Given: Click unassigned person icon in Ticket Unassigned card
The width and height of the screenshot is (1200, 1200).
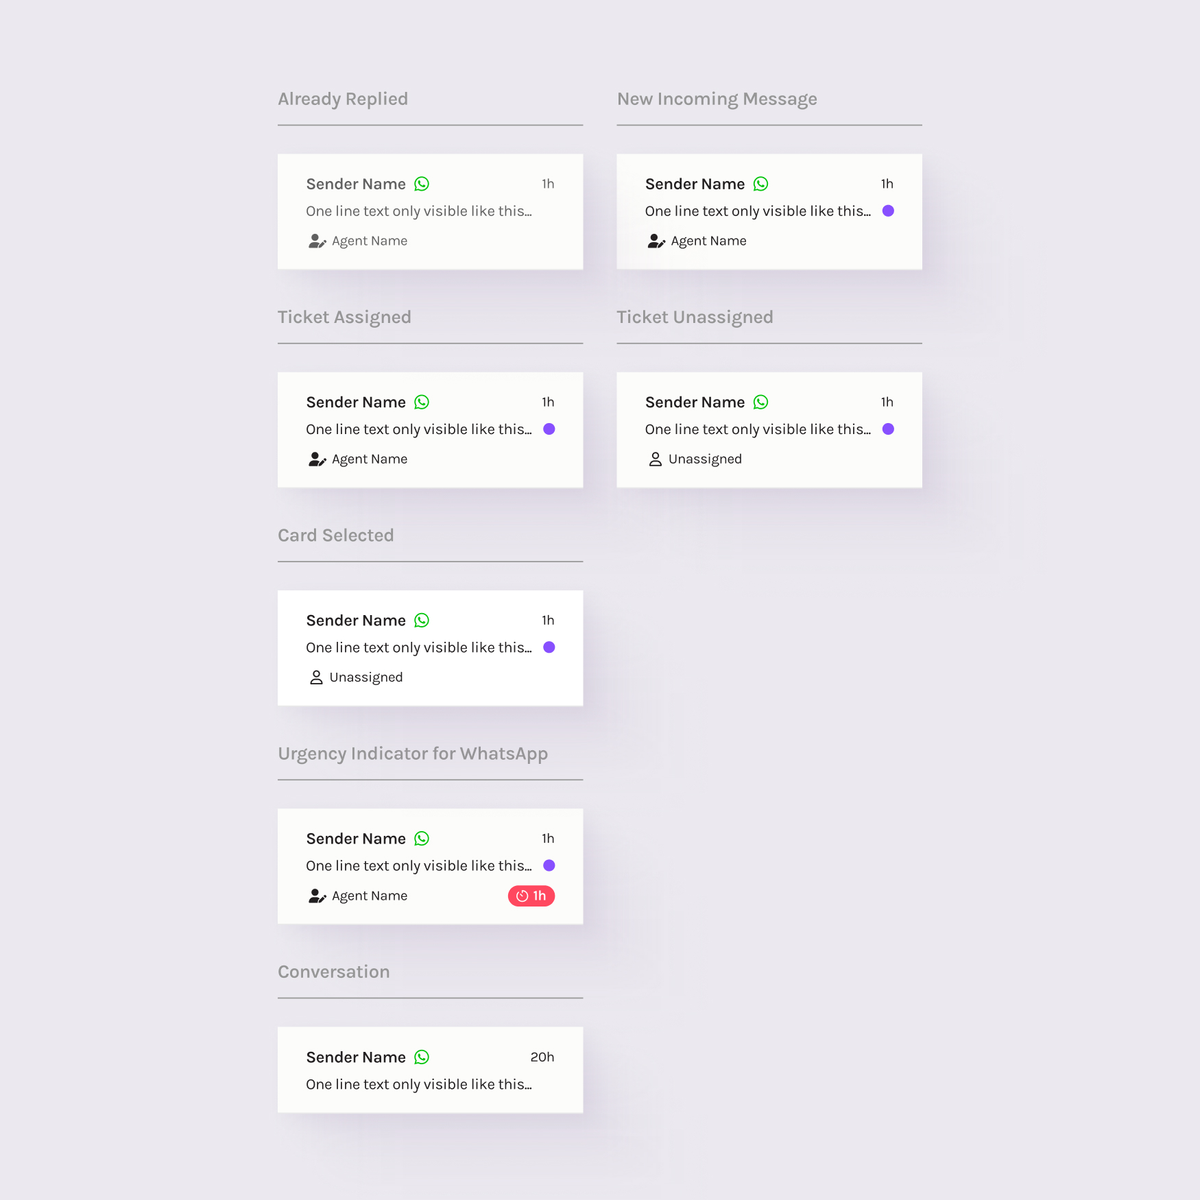Looking at the screenshot, I should [655, 459].
